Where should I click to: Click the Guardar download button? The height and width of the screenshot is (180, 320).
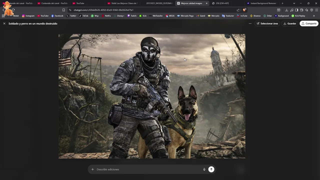click(289, 23)
